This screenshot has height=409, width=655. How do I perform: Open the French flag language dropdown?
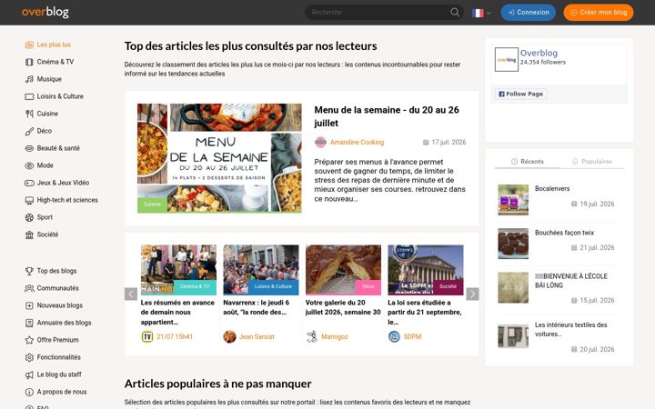pyautogui.click(x=481, y=13)
